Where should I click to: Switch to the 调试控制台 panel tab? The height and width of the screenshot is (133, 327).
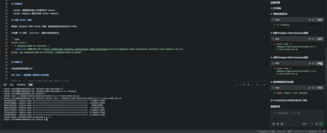21,85
